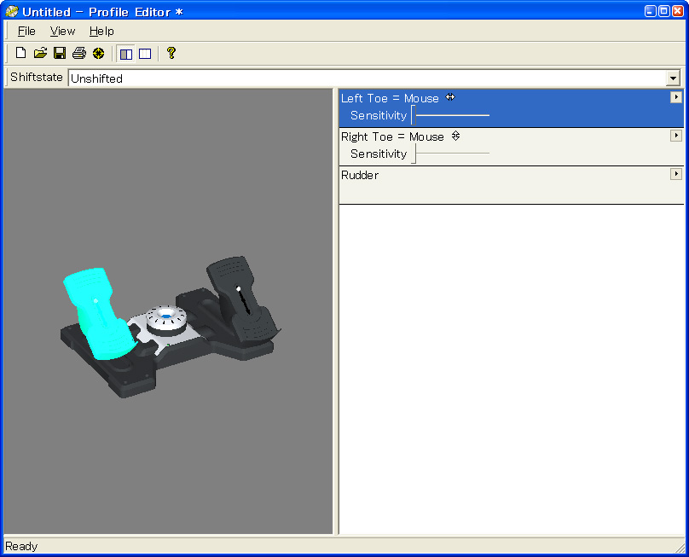Expand the Right Toe arrow menu
689x557 pixels.
tap(675, 136)
